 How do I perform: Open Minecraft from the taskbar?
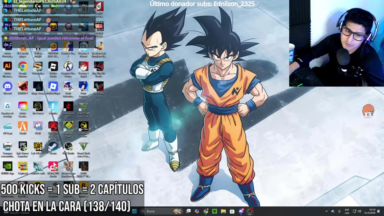coord(214,211)
